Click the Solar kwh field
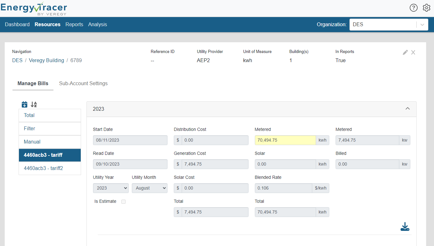Image resolution: width=434 pixels, height=246 pixels. tap(285, 164)
